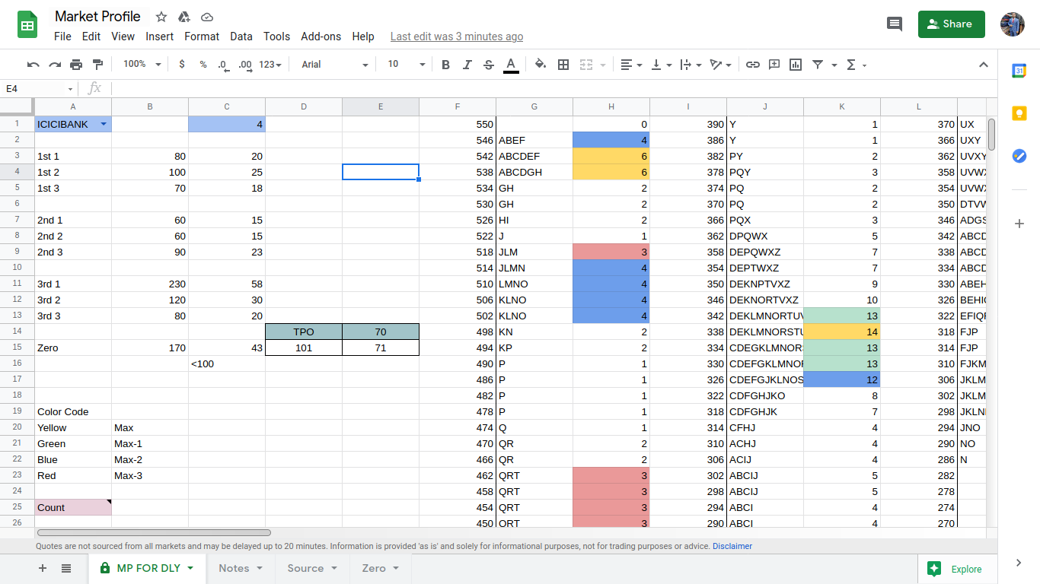1040x584 pixels.
Task: Insert link using chain icon
Action: coord(753,65)
